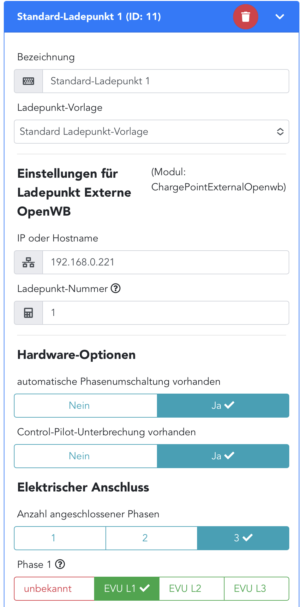The height and width of the screenshot is (607, 300).
Task: Open the Phase 1 help question icon
Action: click(x=60, y=564)
